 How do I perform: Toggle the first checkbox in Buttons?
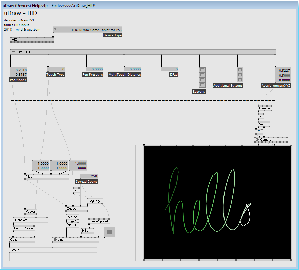pos(202,70)
